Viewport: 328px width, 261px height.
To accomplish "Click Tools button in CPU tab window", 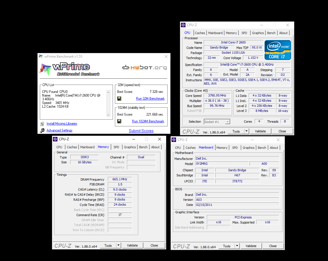I will click(236, 131).
